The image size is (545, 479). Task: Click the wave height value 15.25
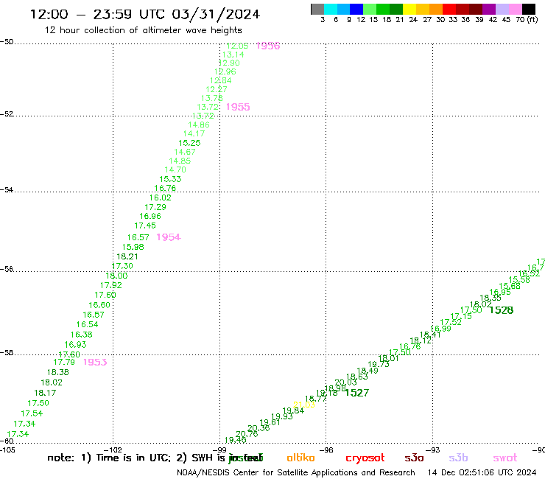tap(189, 143)
